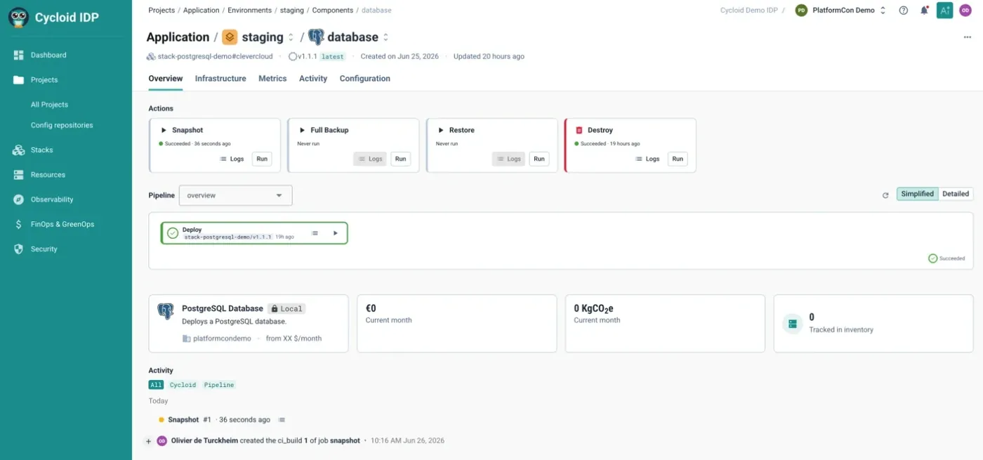
Task: Filter activity by Cycloid
Action: 183,385
